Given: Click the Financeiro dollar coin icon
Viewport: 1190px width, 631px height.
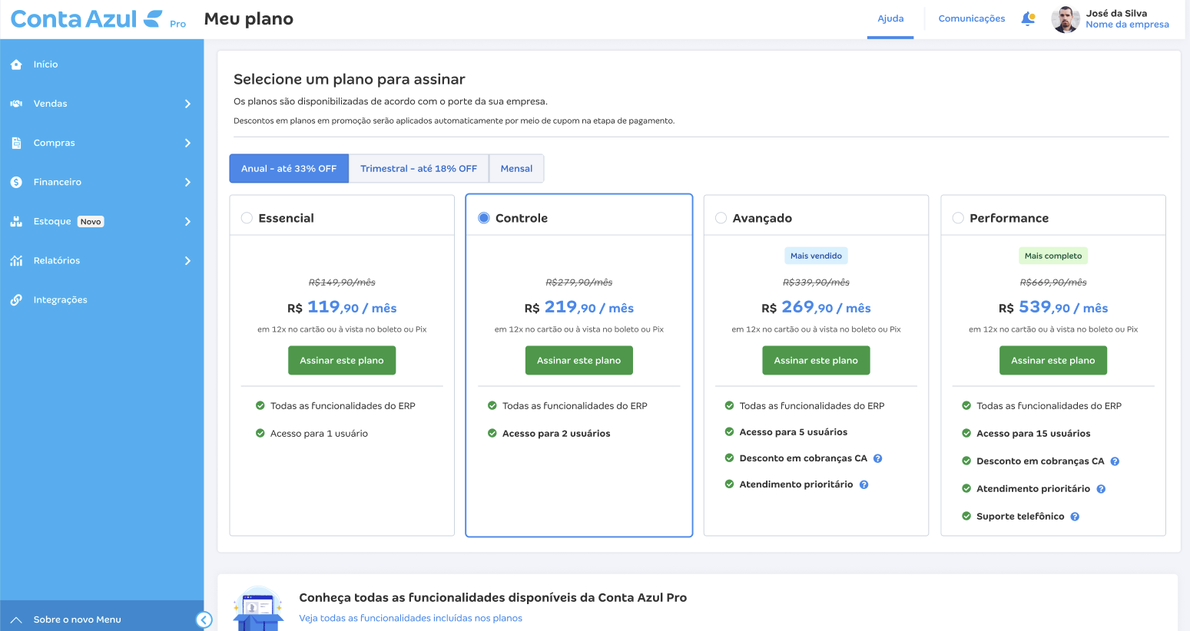Looking at the screenshot, I should pyautogui.click(x=16, y=182).
